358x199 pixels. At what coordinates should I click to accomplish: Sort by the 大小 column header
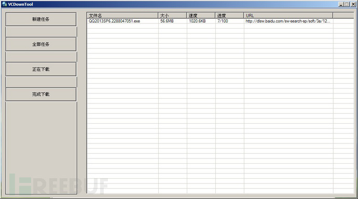click(172, 16)
